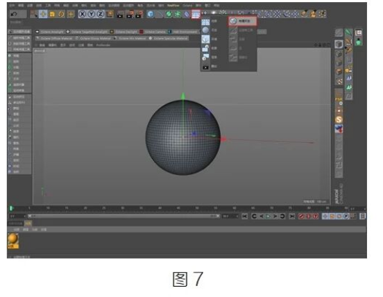
Task: Select the Foreground icon in dropdown
Action: (205, 48)
